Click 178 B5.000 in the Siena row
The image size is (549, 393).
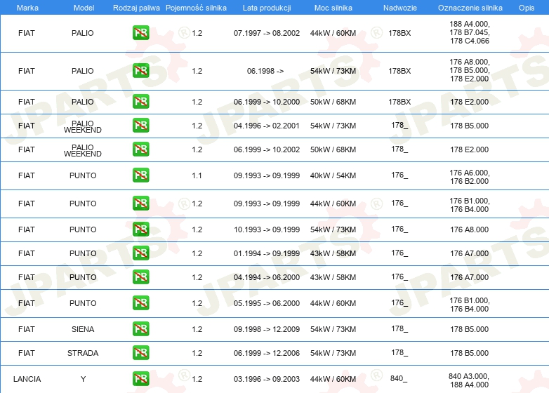coord(470,329)
